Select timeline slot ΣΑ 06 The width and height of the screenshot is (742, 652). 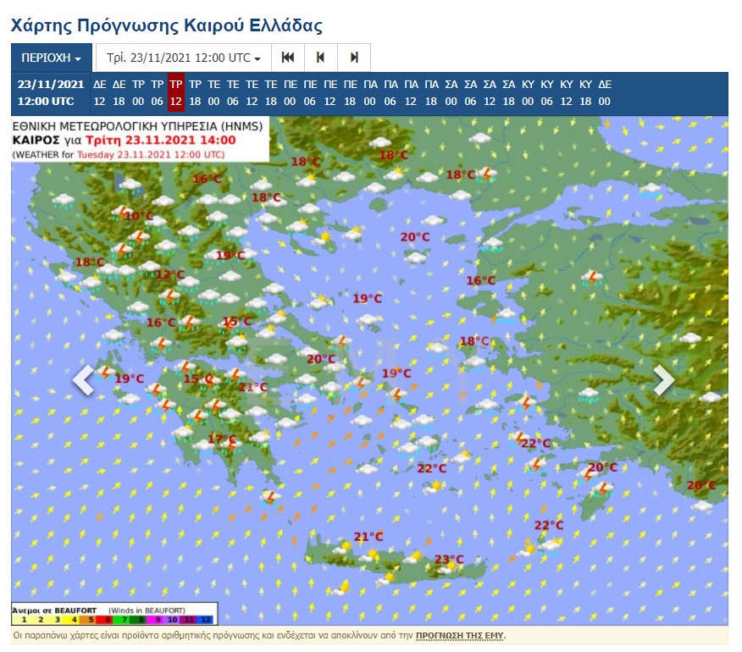coord(470,93)
